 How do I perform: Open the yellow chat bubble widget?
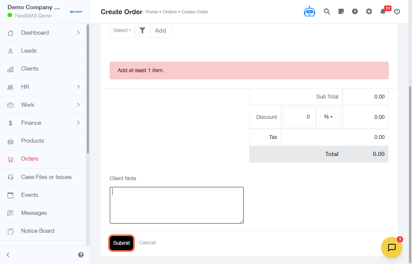(392, 247)
